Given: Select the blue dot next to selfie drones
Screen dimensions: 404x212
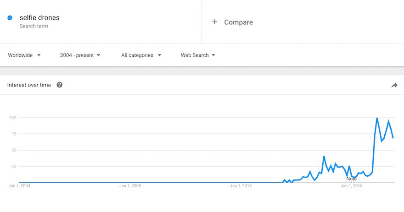Looking at the screenshot, I should pos(10,18).
